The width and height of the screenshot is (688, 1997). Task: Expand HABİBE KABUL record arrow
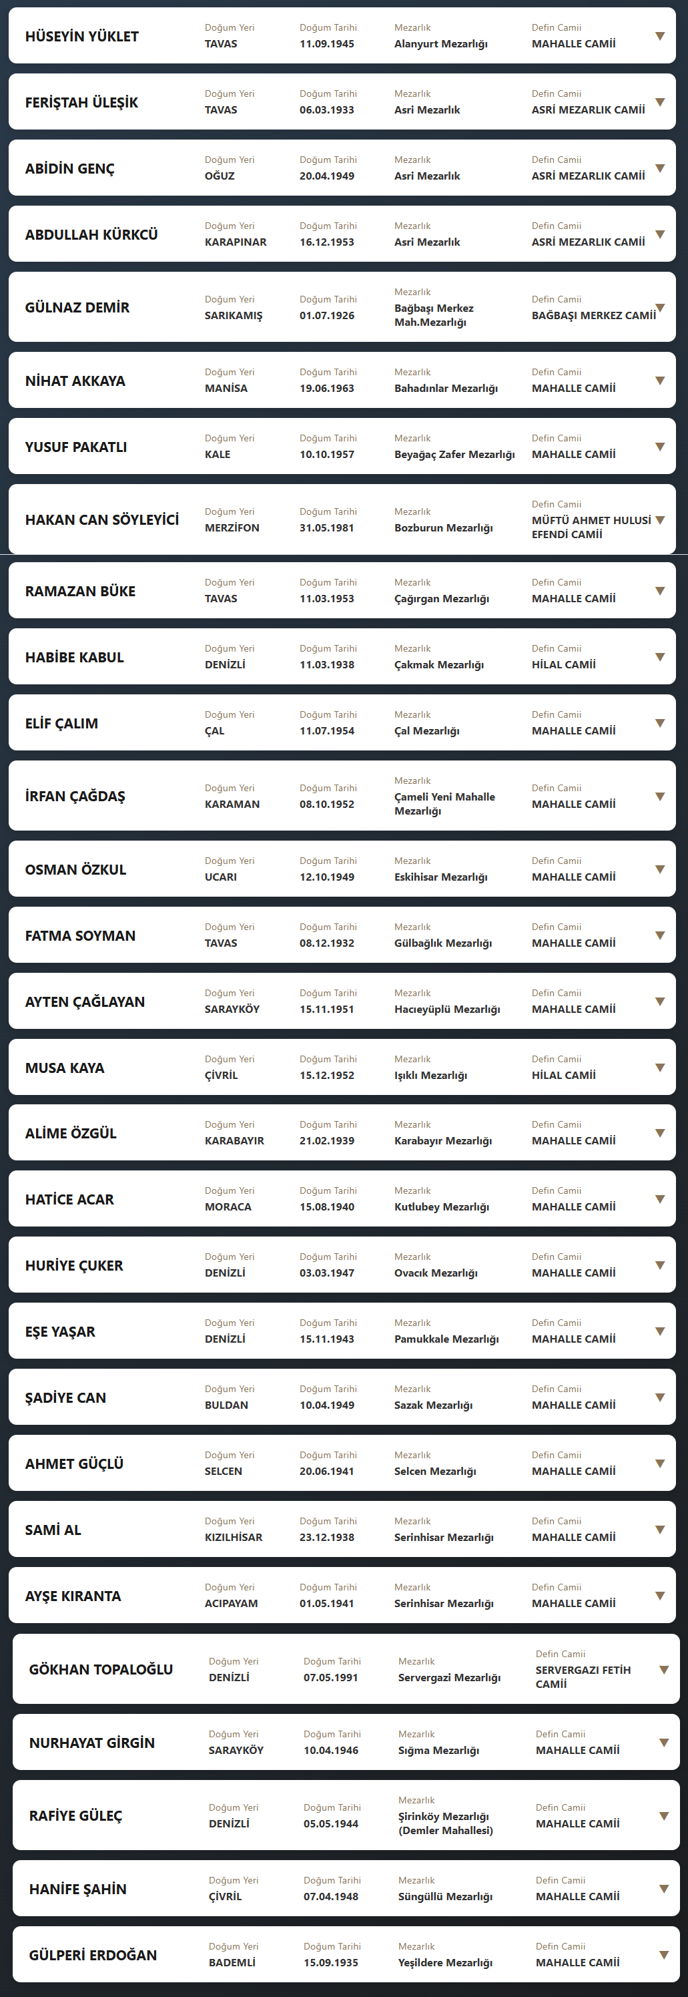pyautogui.click(x=660, y=656)
